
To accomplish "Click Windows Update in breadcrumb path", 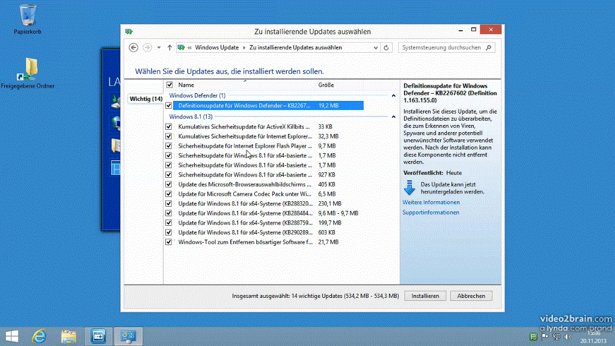I will coord(217,47).
